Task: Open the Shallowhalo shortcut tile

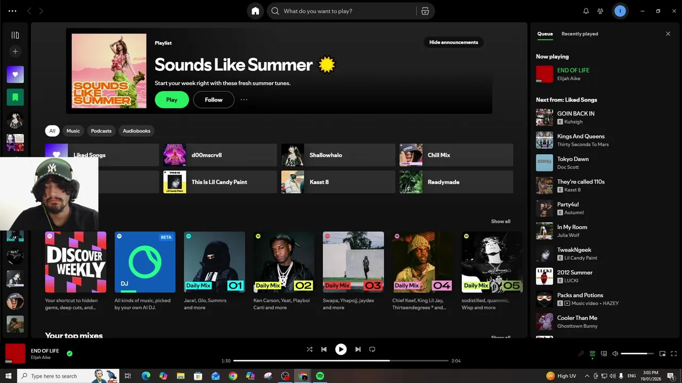Action: pyautogui.click(x=338, y=155)
